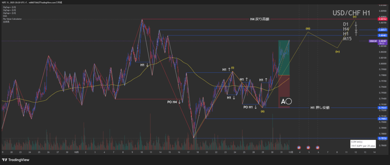The height and width of the screenshot is (165, 390).
Task: Select the EMA indicator legend
Action: pyautogui.click(x=5, y=16)
